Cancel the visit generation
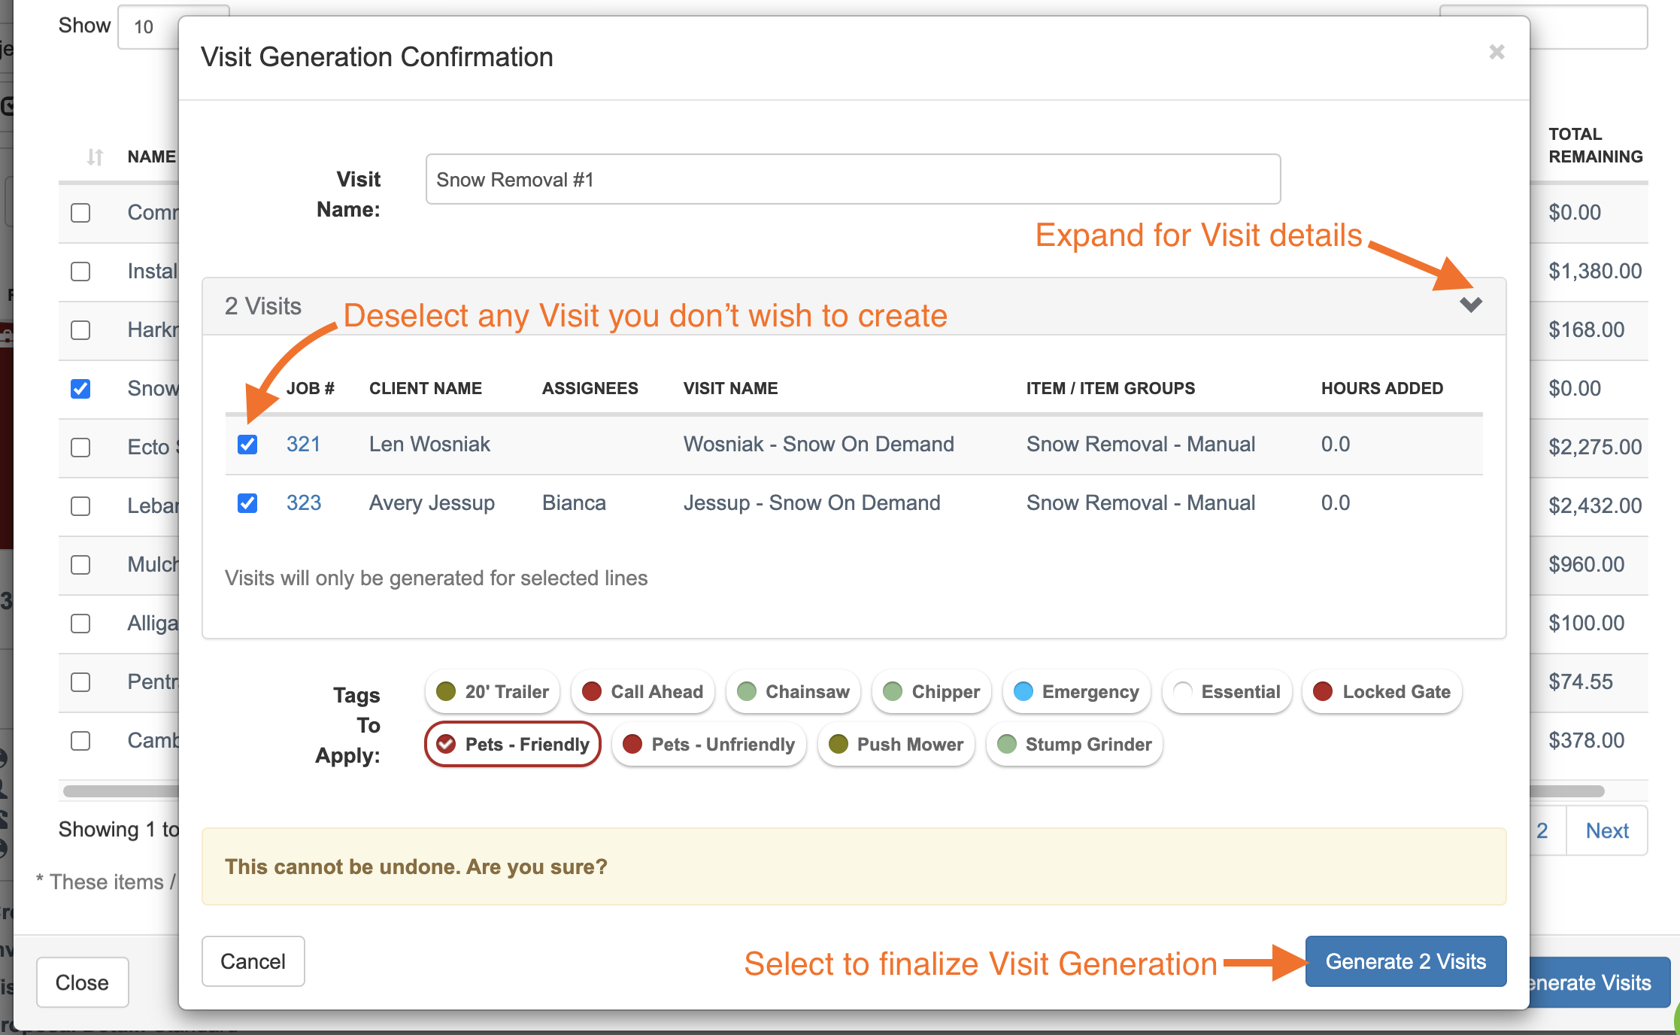1680x1035 pixels. 253,961
